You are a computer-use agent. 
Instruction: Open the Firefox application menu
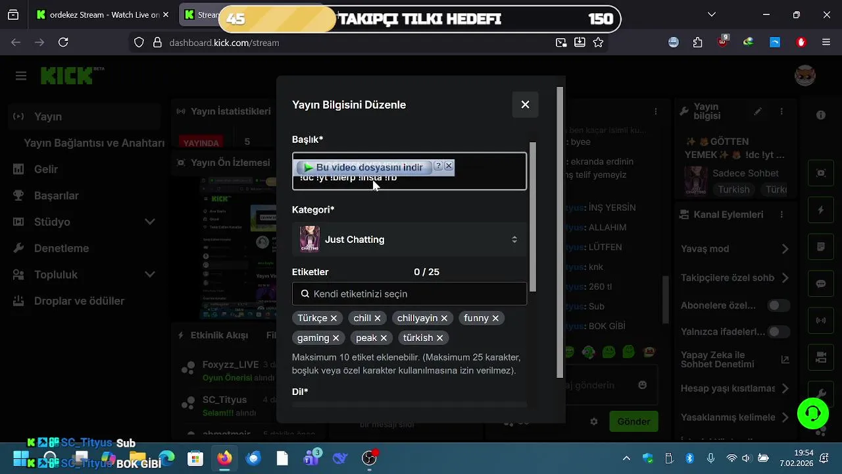click(826, 42)
